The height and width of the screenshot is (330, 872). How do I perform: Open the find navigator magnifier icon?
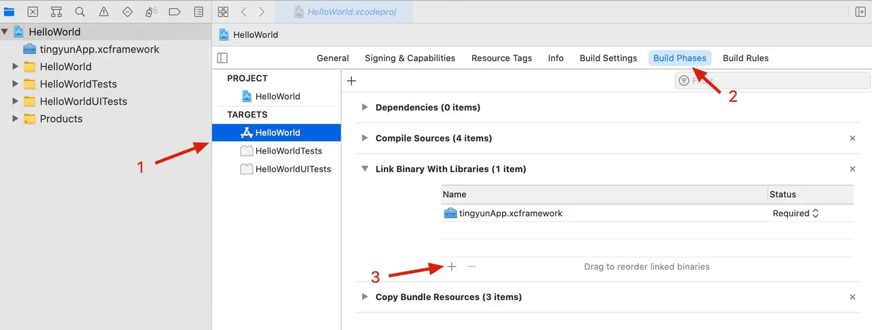coord(80,12)
